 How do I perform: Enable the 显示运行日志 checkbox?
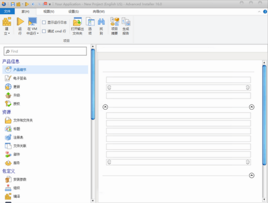(44, 22)
